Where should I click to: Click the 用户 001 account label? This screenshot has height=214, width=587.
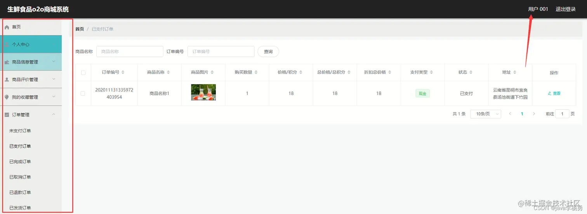(x=538, y=9)
